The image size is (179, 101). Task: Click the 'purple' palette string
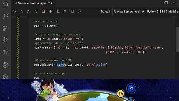coord(142,47)
